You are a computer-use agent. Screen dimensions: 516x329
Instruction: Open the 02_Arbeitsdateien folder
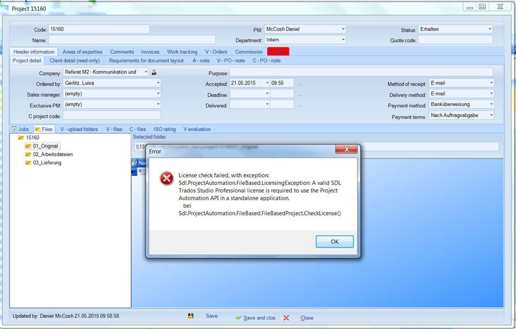coord(52,155)
